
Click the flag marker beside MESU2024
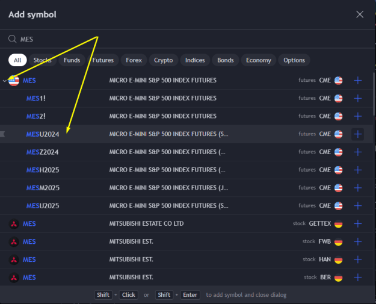coord(2,134)
